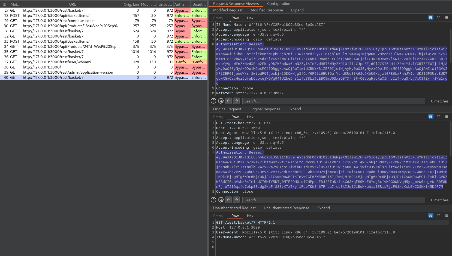The width and height of the screenshot is (452, 256).
Task: Switch to the Configuration tab
Action: (278, 4)
